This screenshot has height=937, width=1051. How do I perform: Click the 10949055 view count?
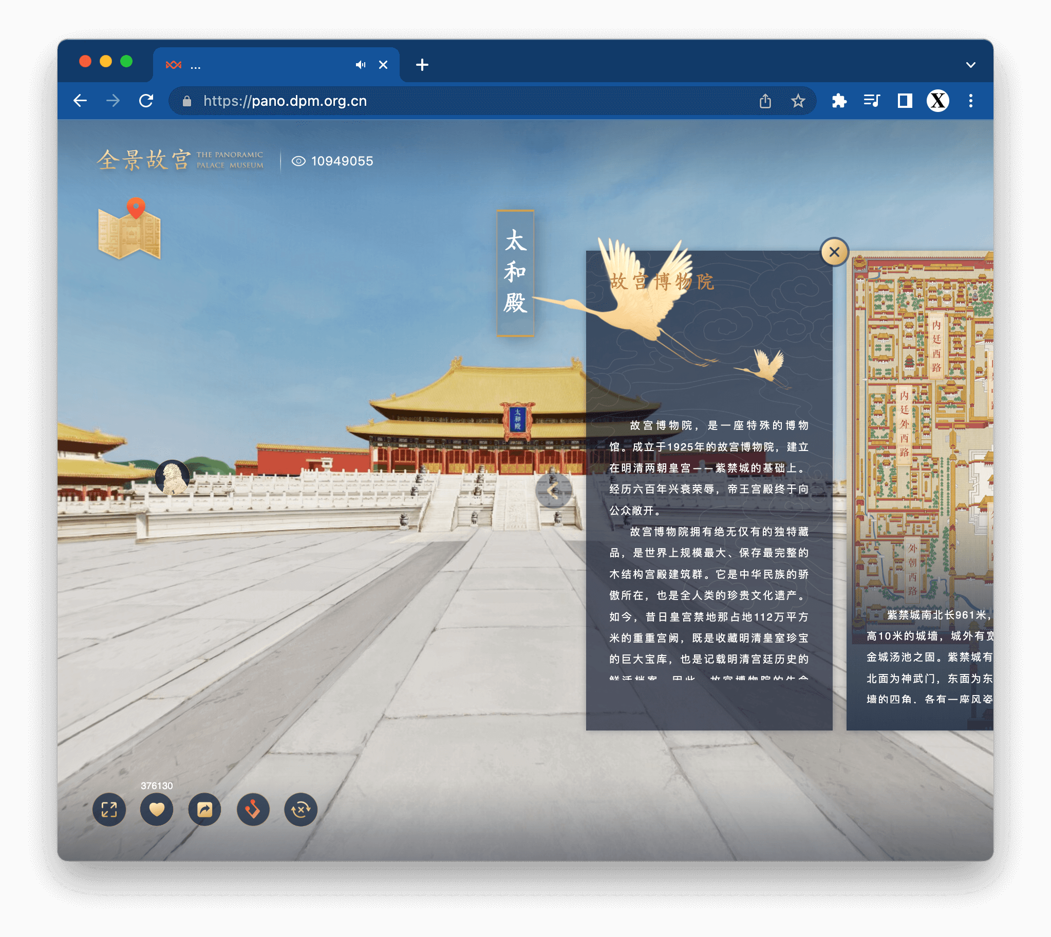[x=342, y=161]
